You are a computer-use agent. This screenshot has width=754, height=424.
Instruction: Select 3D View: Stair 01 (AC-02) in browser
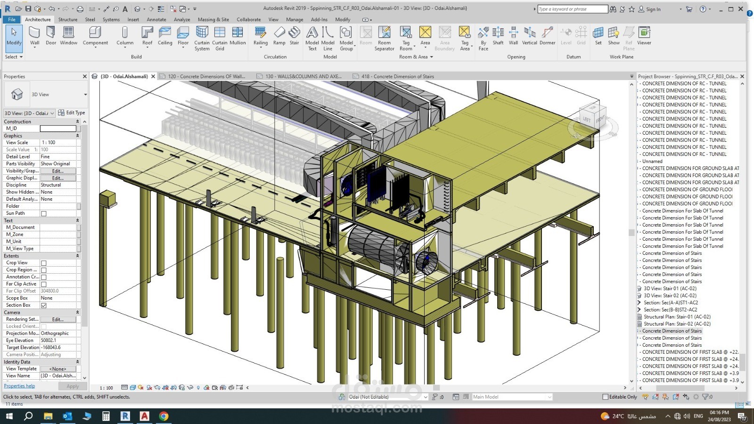pos(670,289)
